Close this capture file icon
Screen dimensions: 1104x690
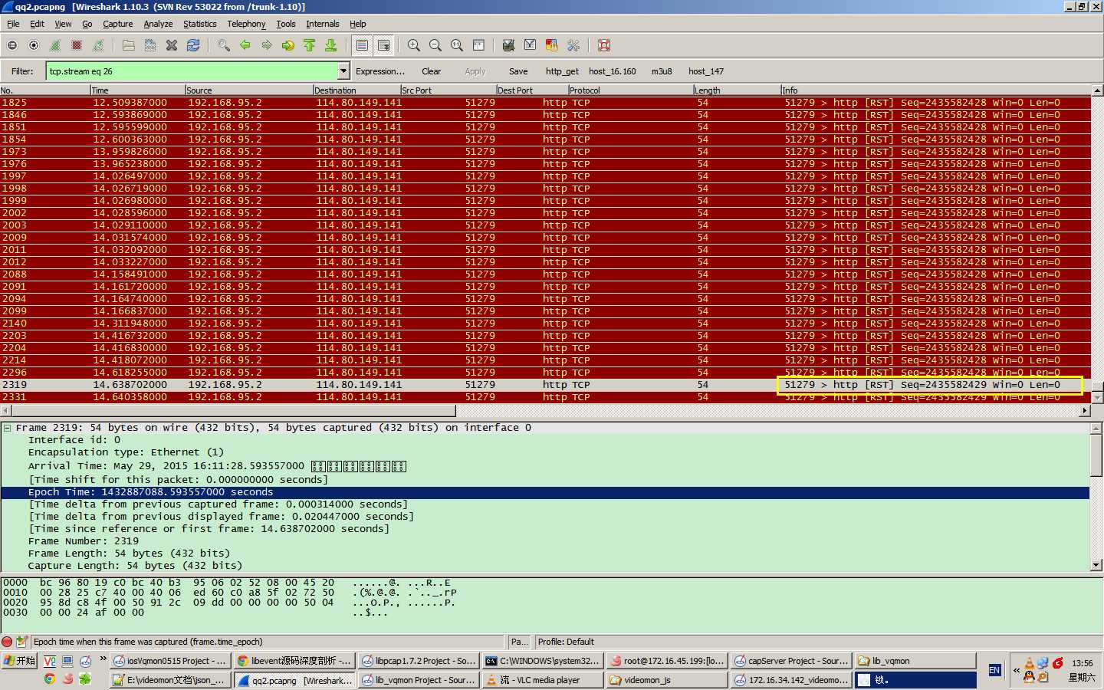pos(172,45)
